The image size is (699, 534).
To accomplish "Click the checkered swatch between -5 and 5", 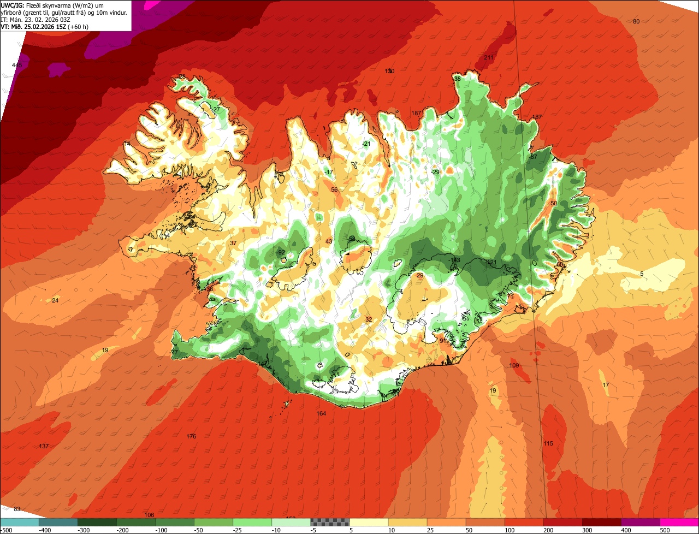I will tap(330, 522).
